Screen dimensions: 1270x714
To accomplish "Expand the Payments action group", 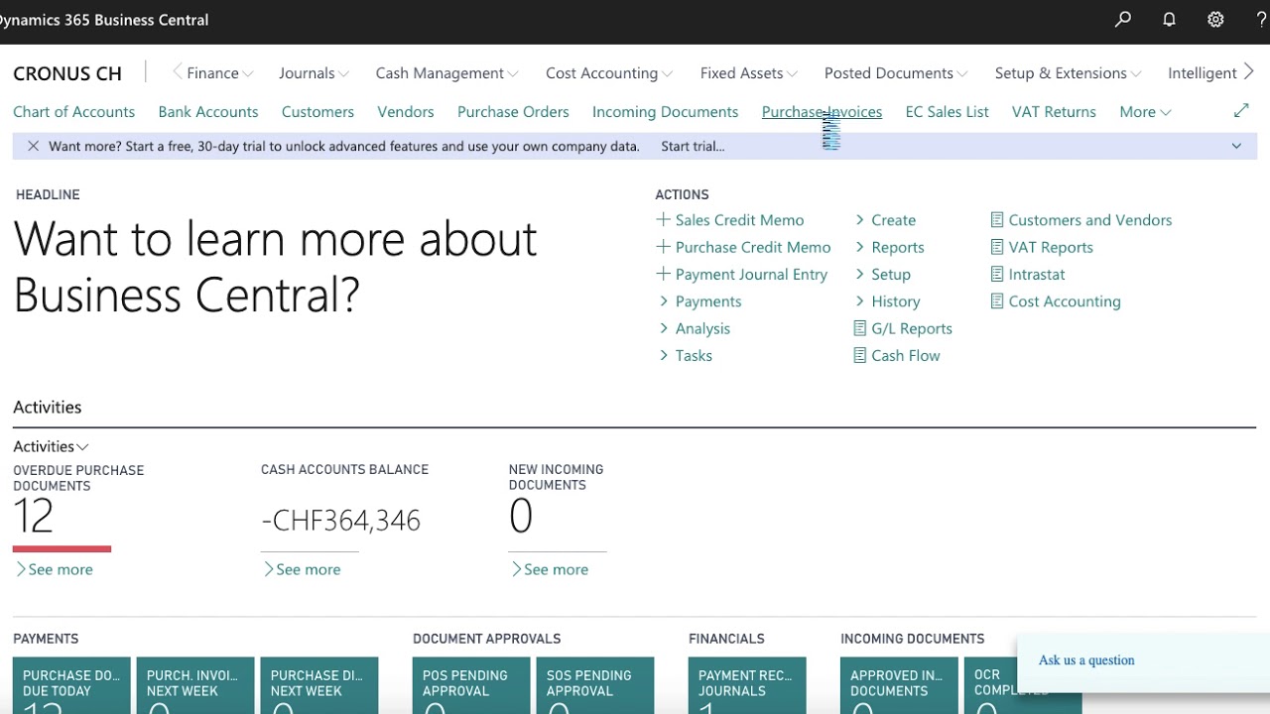I will tap(699, 301).
